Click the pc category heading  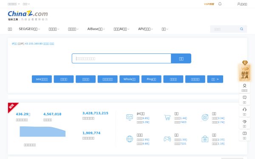click(141, 114)
